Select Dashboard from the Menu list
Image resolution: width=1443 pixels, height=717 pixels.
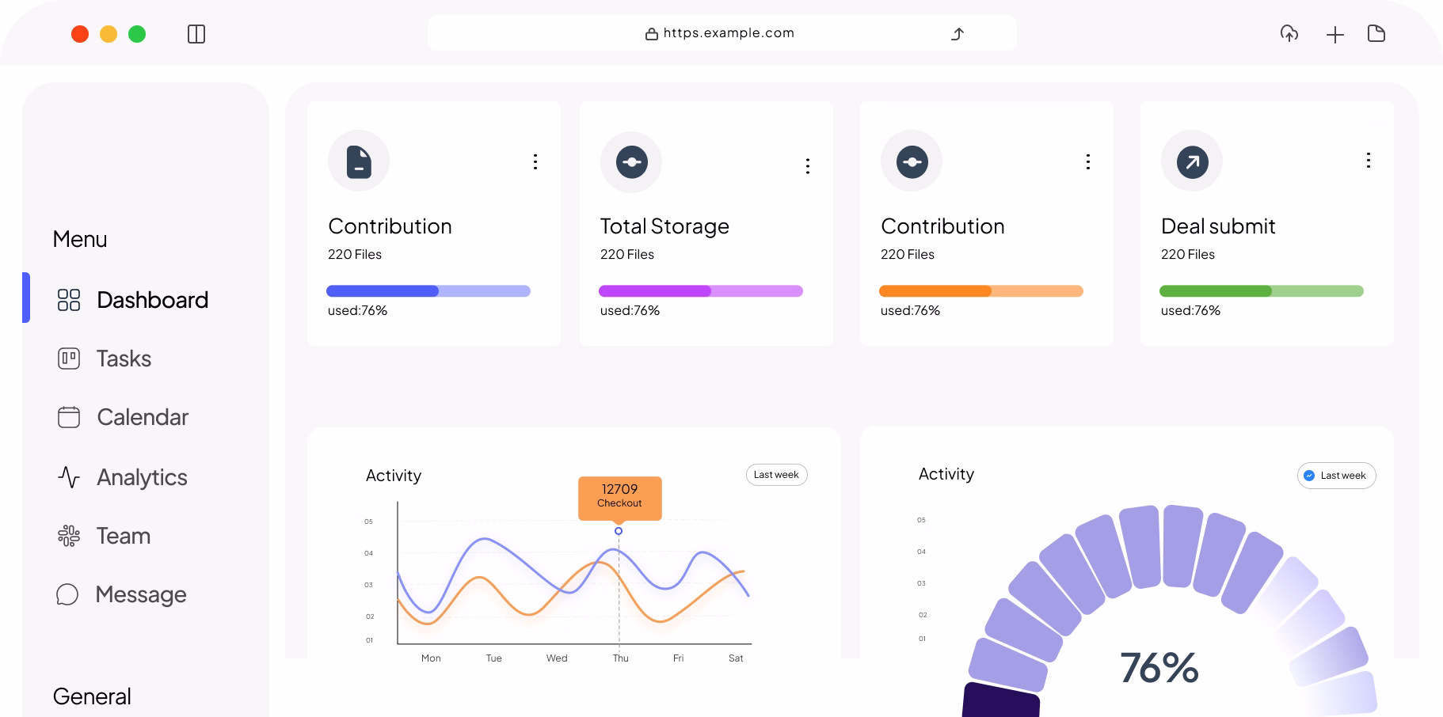click(152, 300)
